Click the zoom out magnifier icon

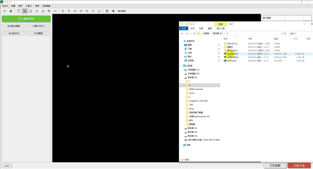[93, 11]
